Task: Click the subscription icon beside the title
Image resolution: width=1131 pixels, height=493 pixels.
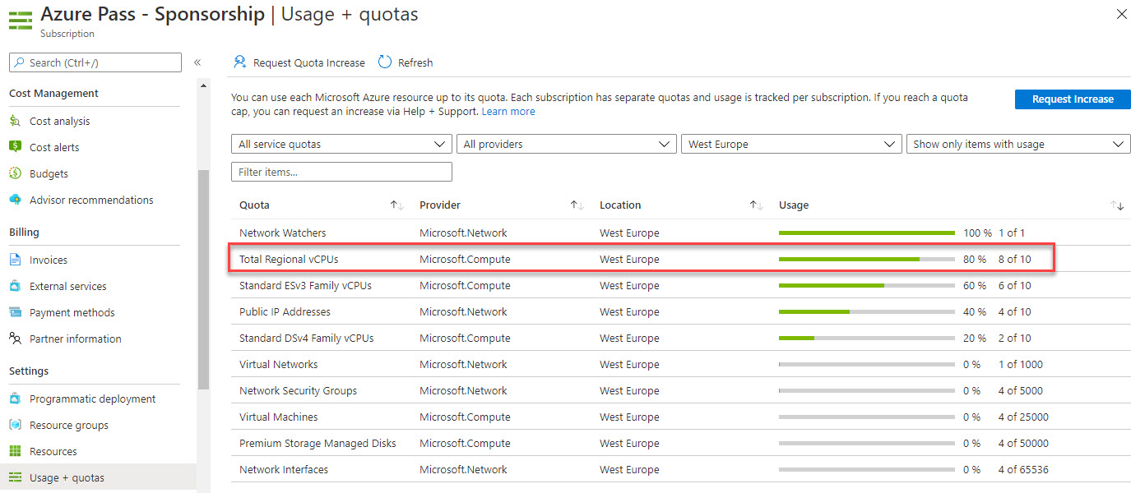Action: pyautogui.click(x=21, y=21)
